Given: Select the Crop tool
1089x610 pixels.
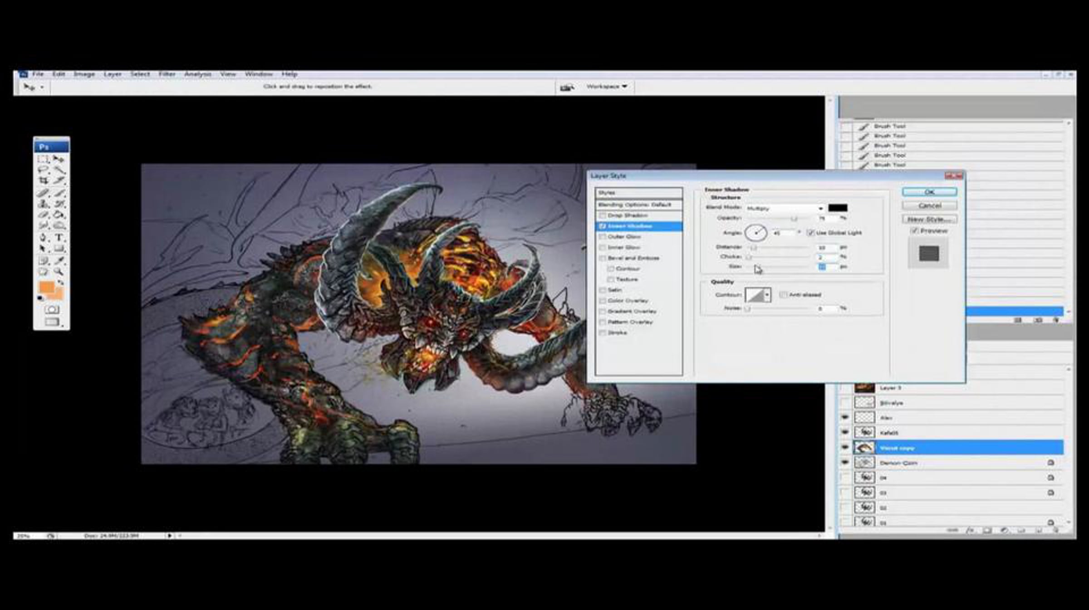Looking at the screenshot, I should tap(43, 181).
